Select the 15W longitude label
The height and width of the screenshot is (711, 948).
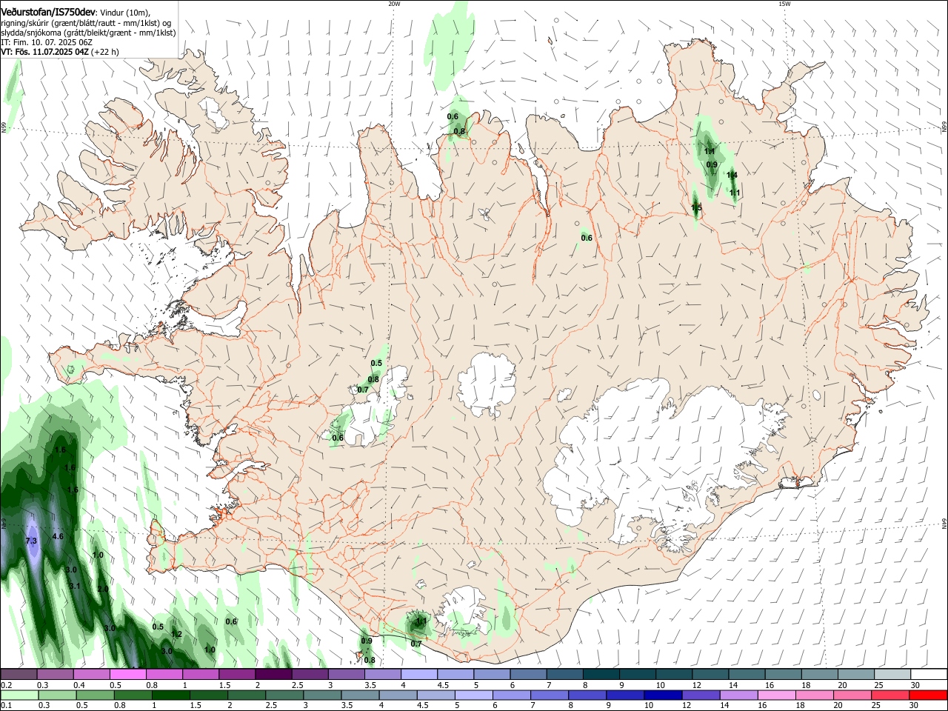[784, 4]
